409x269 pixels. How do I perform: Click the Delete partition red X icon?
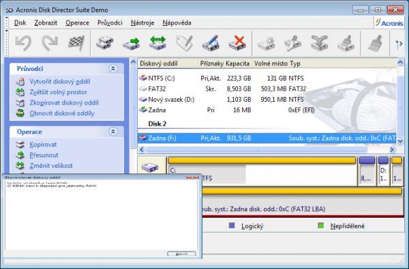pos(237,43)
